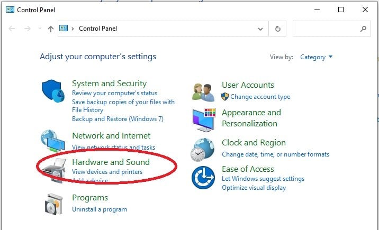This screenshot has width=379, height=230.
Task: Open the Network and Internet globe icon
Action: [53, 141]
